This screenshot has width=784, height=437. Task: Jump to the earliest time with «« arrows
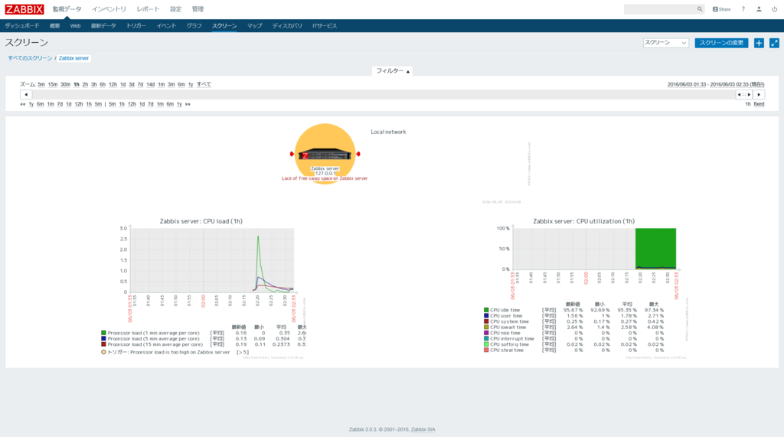(22, 104)
